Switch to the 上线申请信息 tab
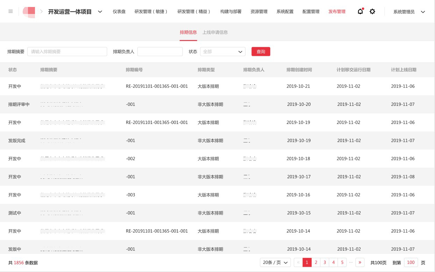This screenshot has height=272, width=435. coord(216,32)
